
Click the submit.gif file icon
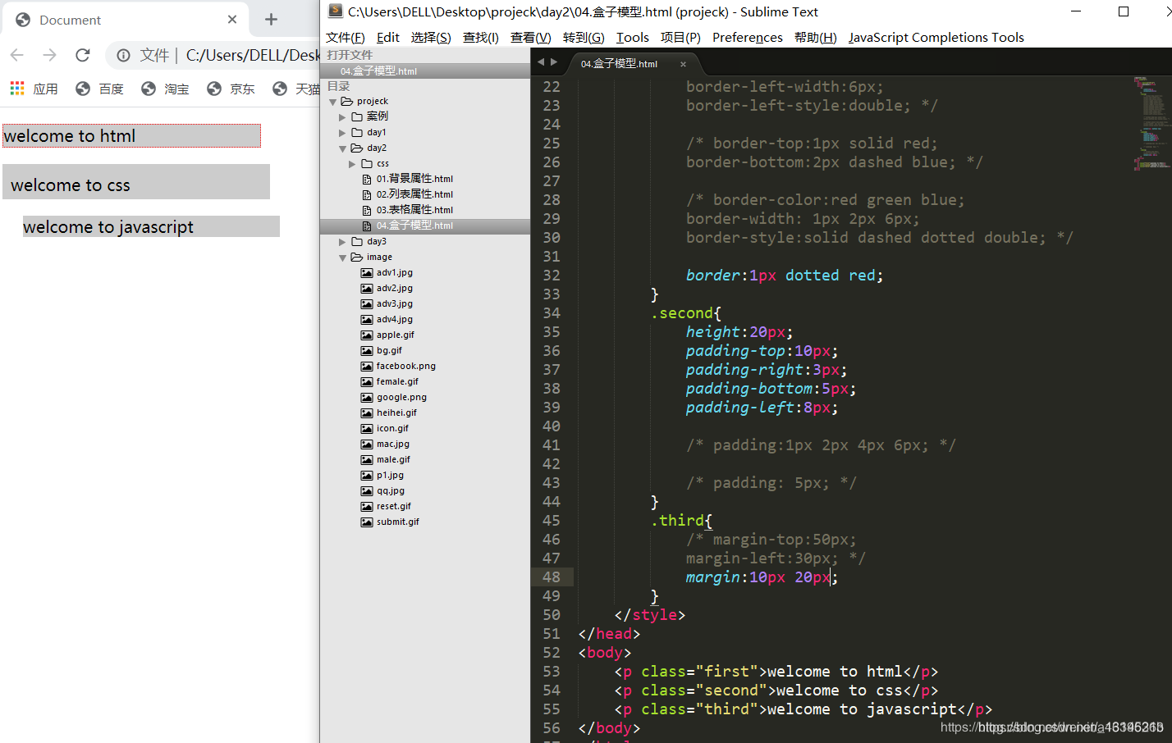367,522
